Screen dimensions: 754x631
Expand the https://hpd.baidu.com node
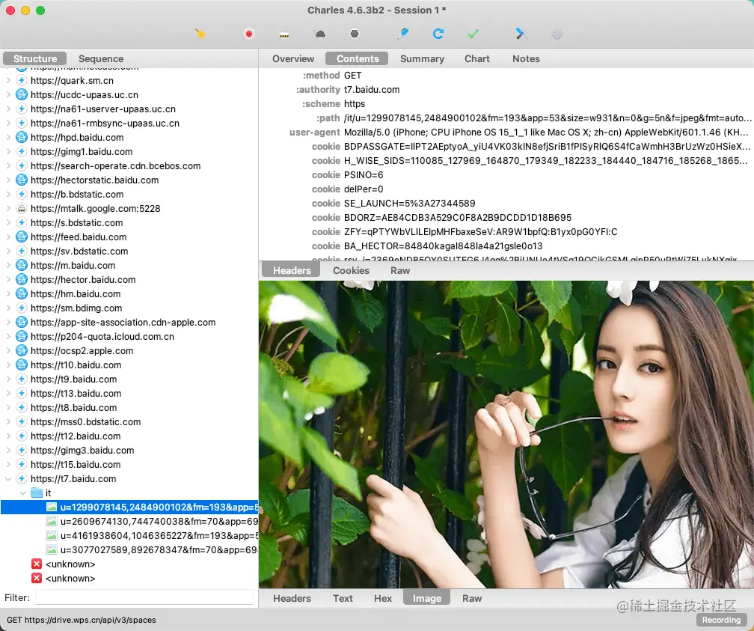[x=8, y=138]
